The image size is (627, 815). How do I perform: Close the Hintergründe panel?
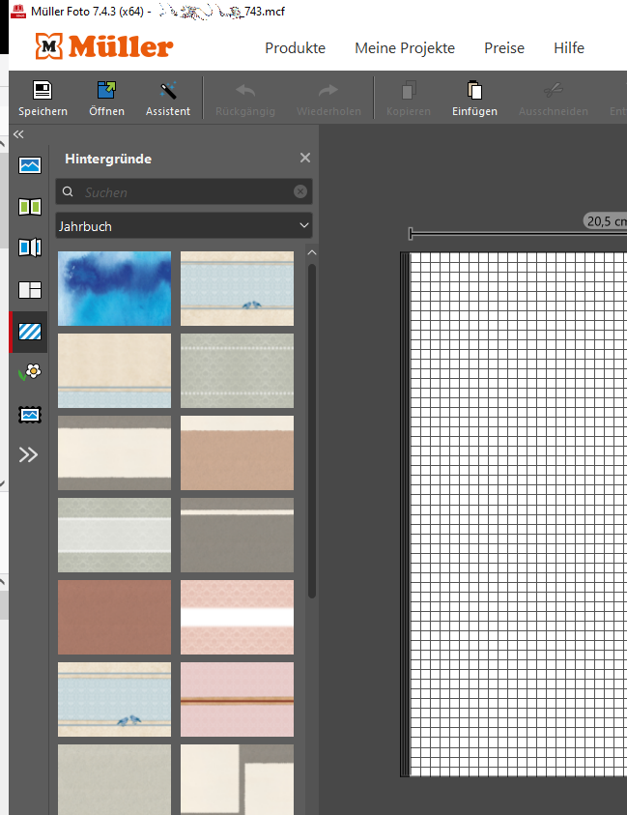click(x=305, y=158)
